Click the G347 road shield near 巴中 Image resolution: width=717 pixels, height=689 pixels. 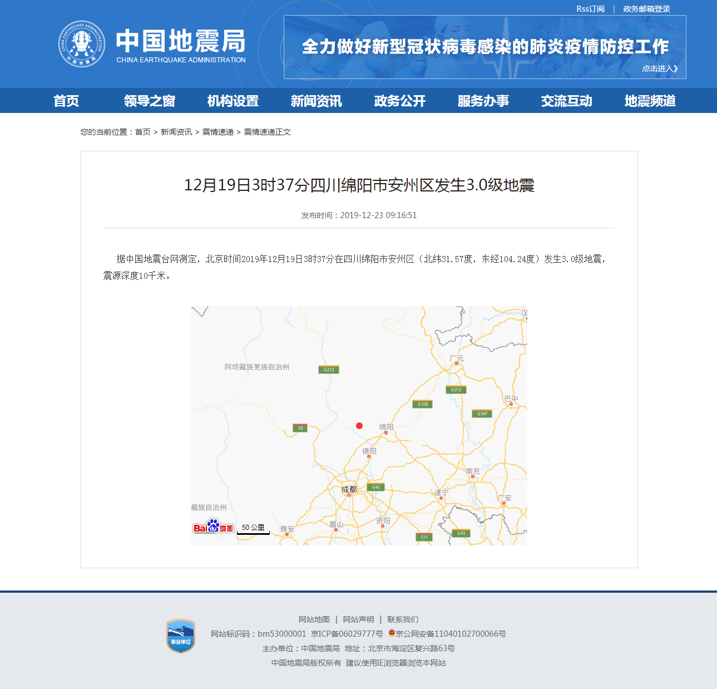pos(482,413)
